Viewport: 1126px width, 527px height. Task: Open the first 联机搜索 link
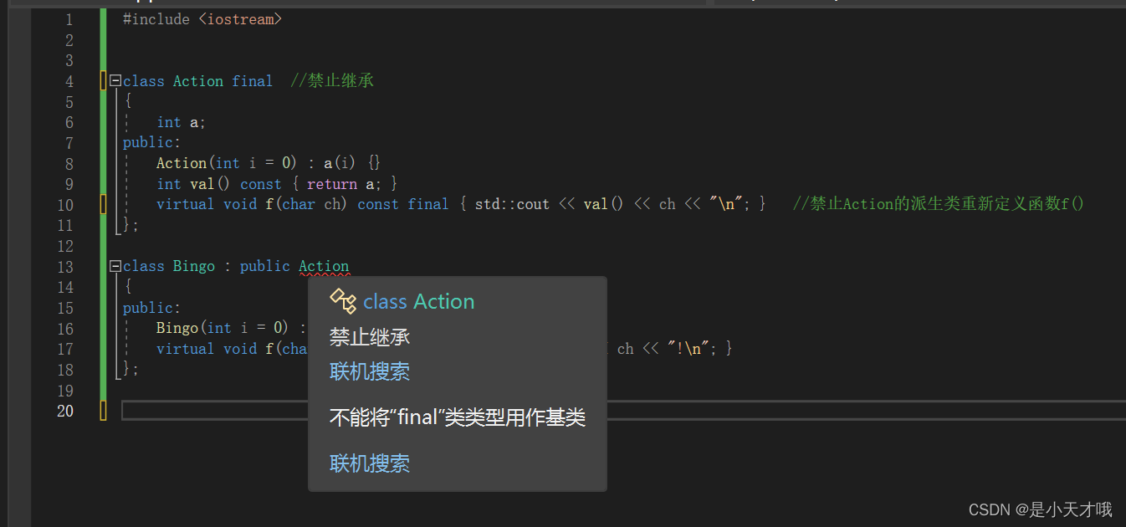[x=369, y=371]
